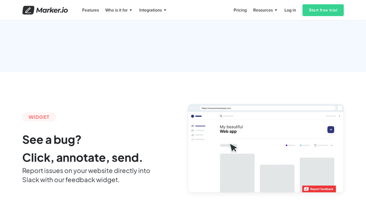Click the text 'Slack with our feedback widget.'
The image size is (366, 206).
click(71, 179)
